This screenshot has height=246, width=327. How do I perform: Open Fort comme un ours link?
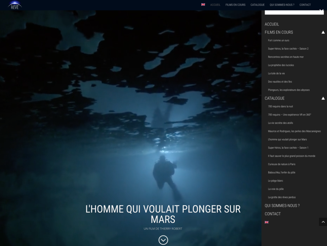tap(278, 40)
